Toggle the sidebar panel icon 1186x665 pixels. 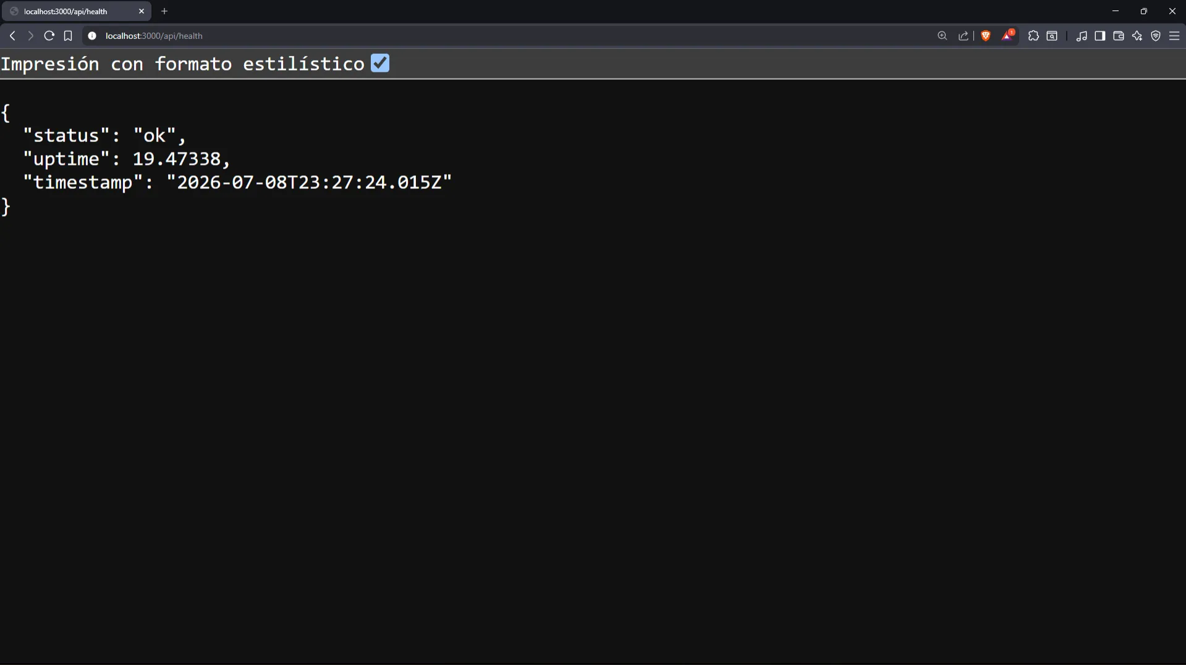(x=1100, y=36)
